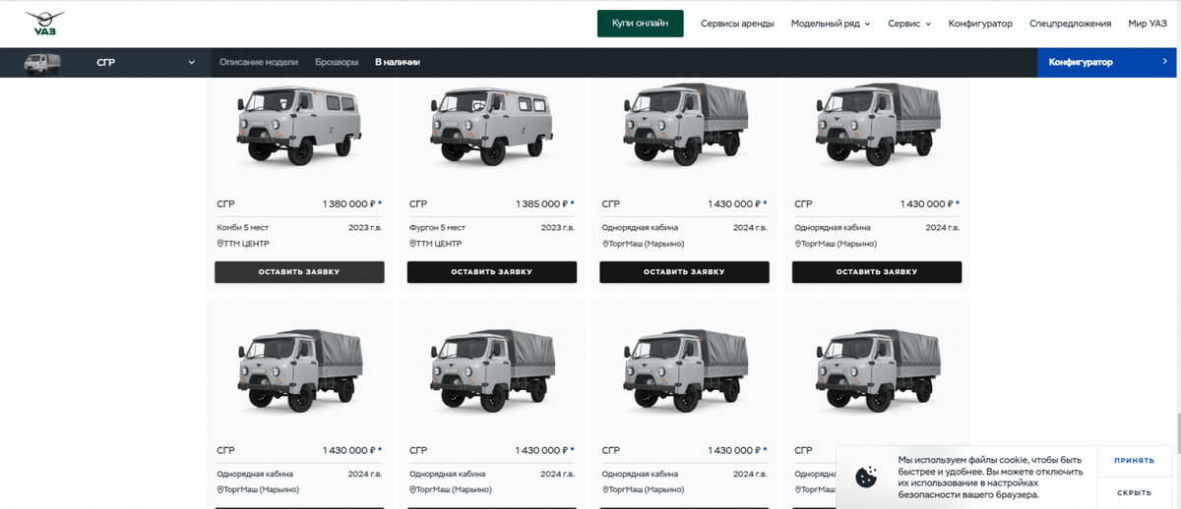
Task: Click the UAZ logo in header
Action: tap(44, 25)
